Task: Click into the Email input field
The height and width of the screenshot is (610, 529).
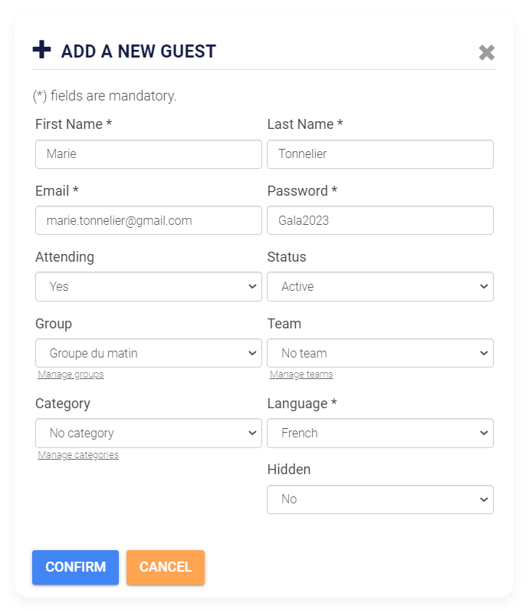Action: tap(149, 220)
